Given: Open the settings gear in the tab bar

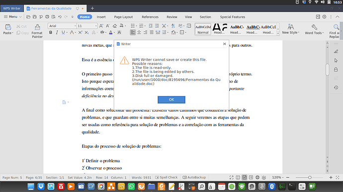Looking at the screenshot, I should pyautogui.click(x=324, y=17).
